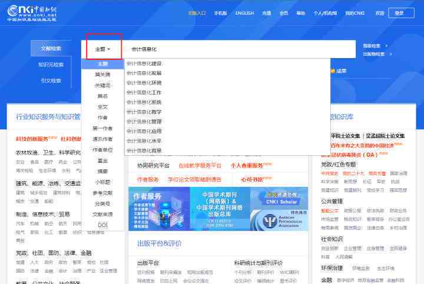Open the 心可书馆 link
This screenshot has height=284, width=424.
252,179
